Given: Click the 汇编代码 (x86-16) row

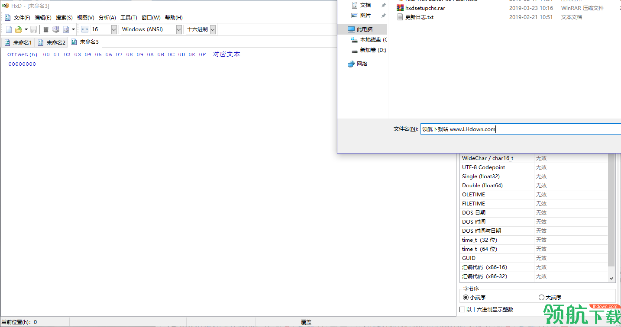Looking at the screenshot, I should coord(534,267).
